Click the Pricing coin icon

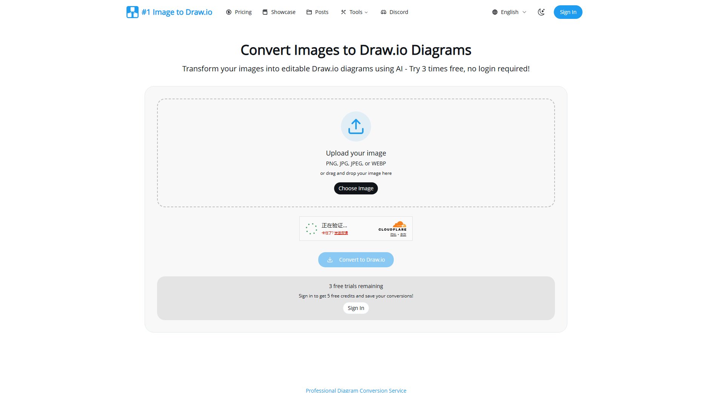pos(229,12)
